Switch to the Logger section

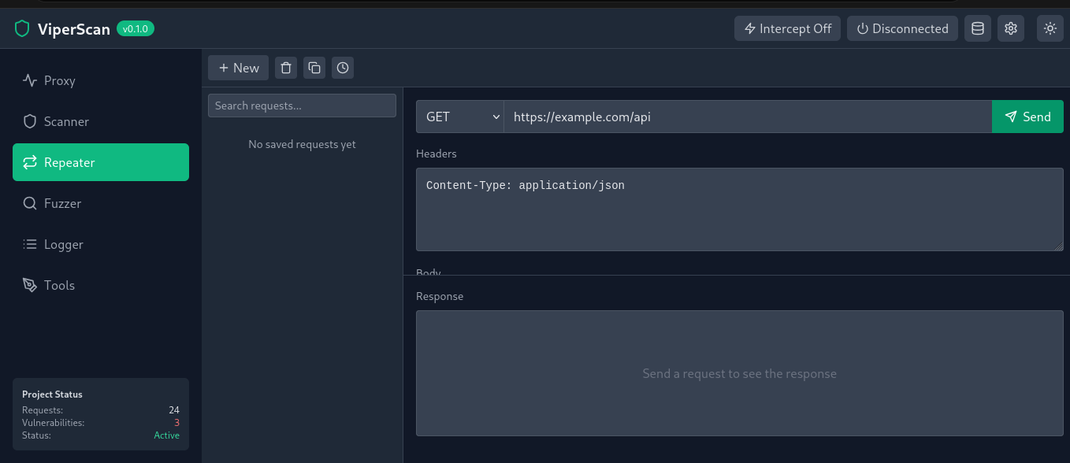coord(101,244)
